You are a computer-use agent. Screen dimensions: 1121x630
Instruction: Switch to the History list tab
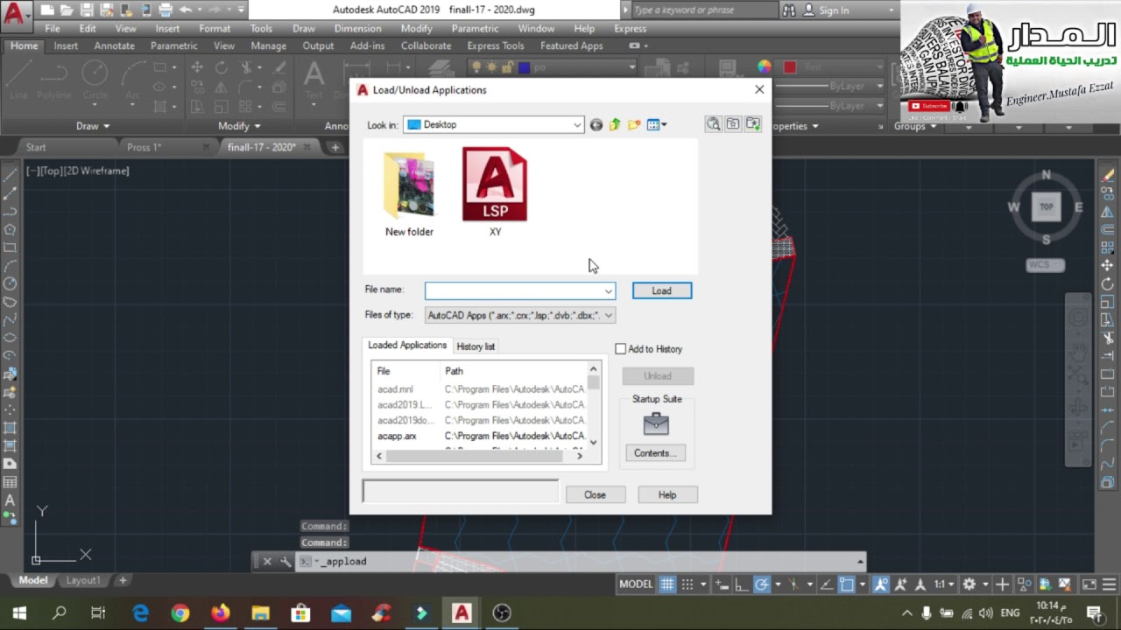tap(476, 346)
